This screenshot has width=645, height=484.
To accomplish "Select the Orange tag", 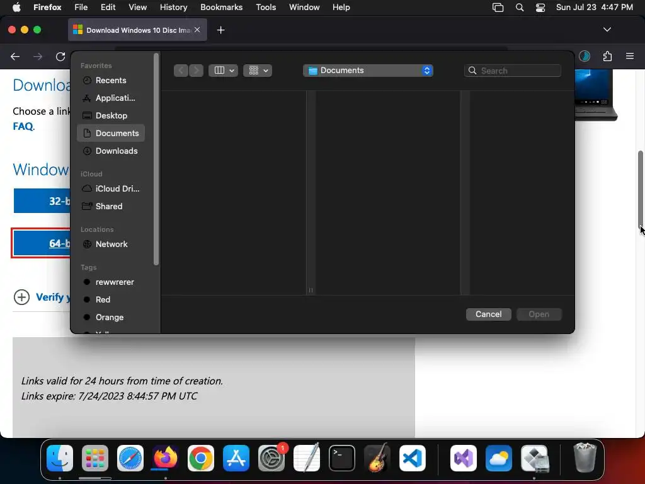I will click(110, 318).
